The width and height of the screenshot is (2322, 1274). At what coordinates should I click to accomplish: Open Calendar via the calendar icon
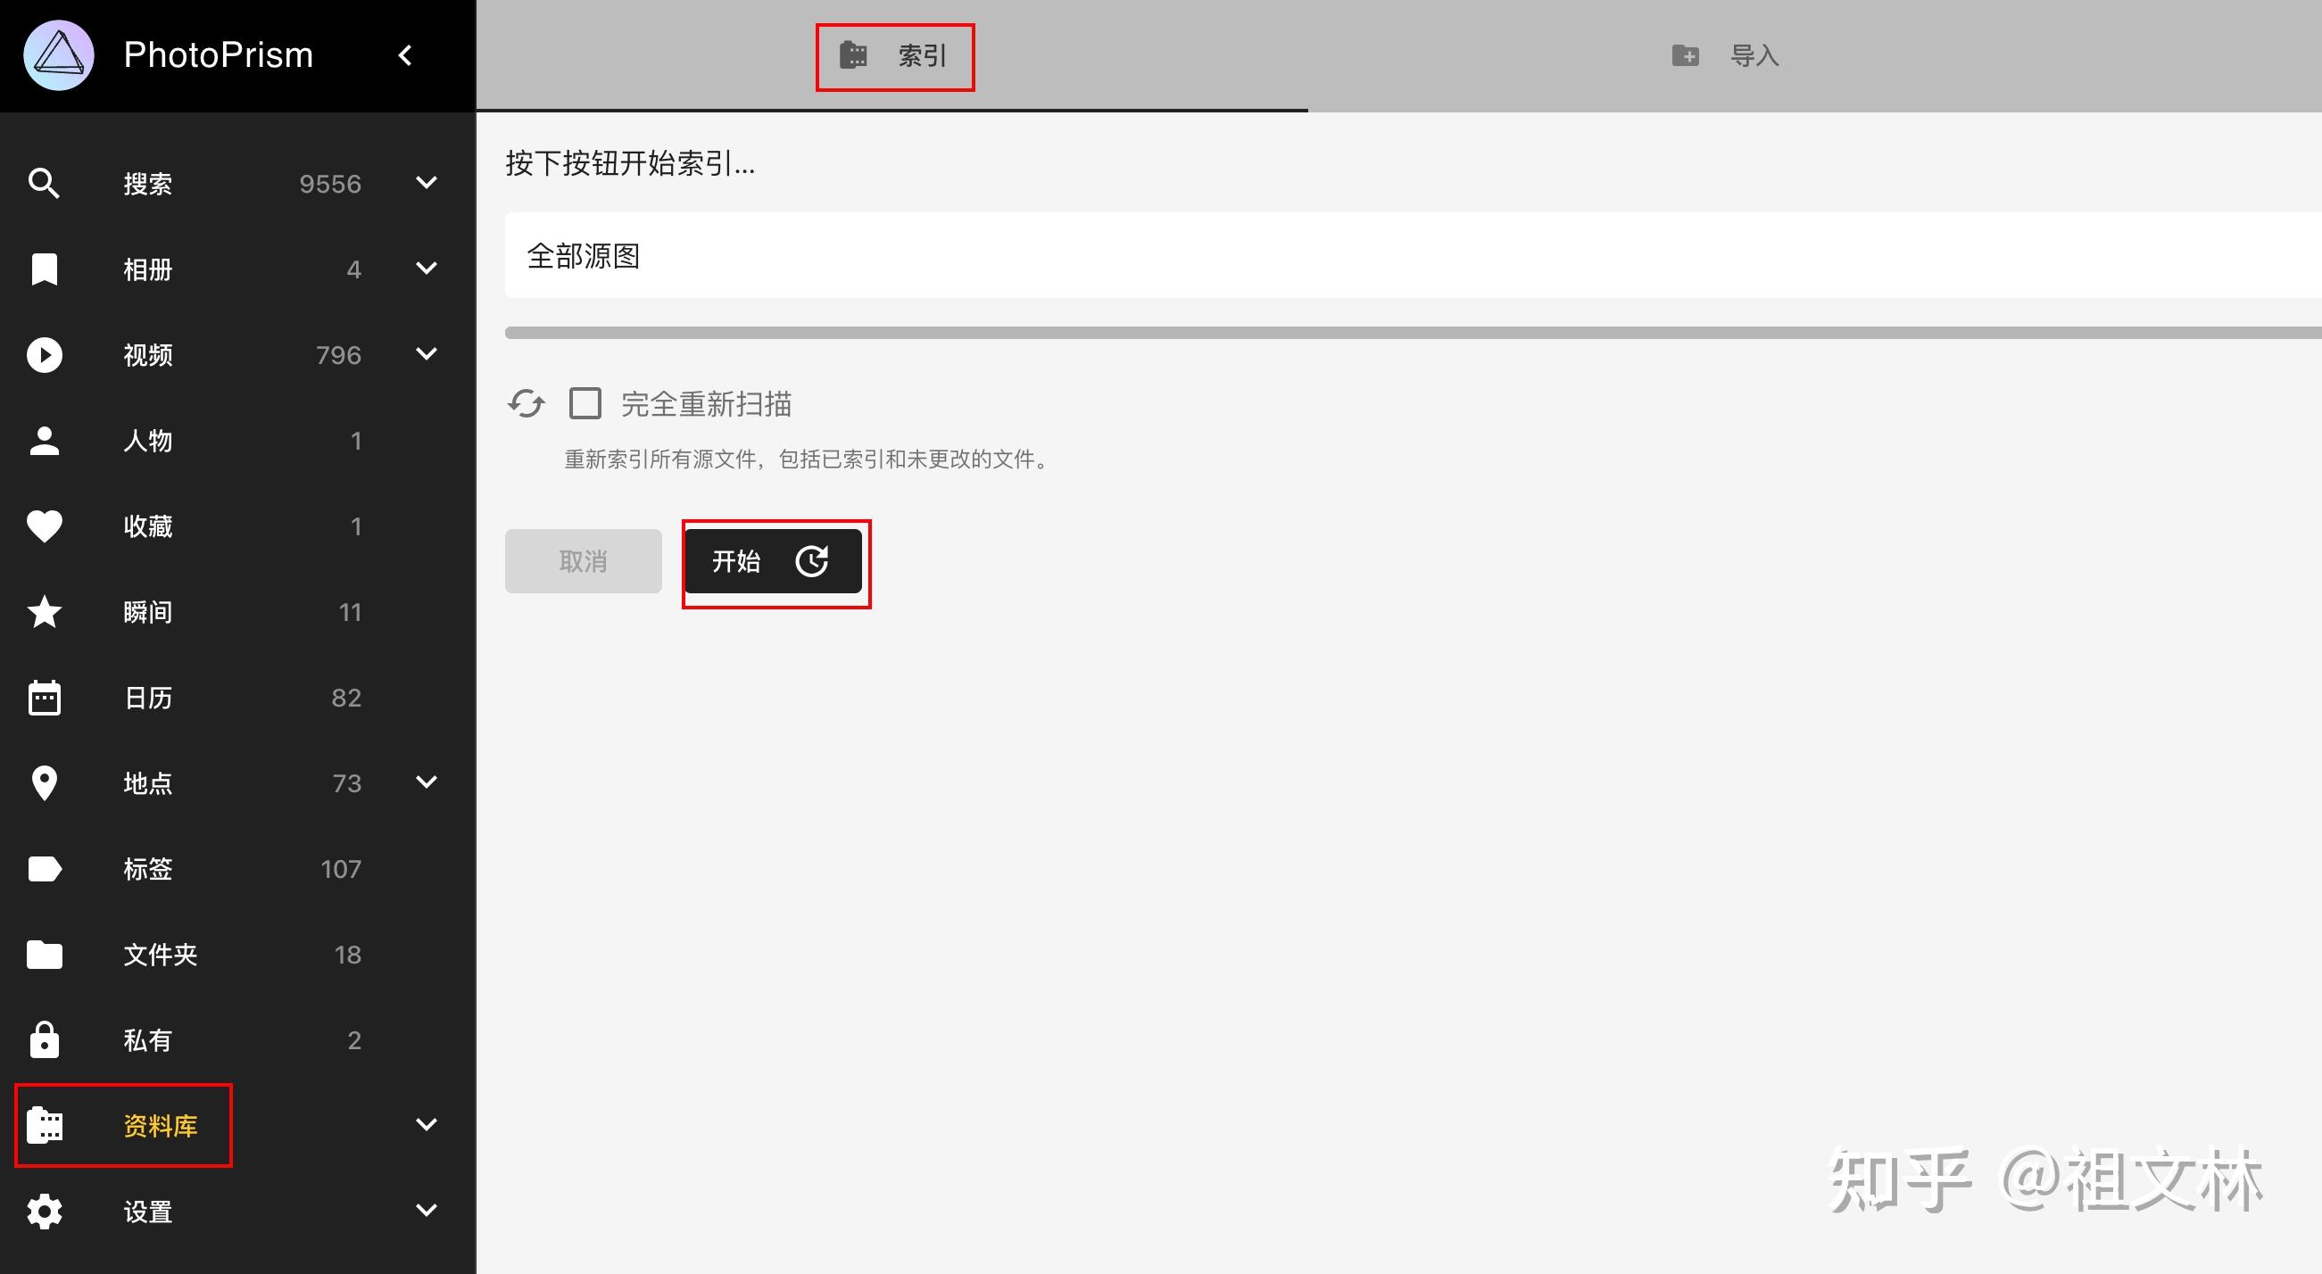click(44, 698)
